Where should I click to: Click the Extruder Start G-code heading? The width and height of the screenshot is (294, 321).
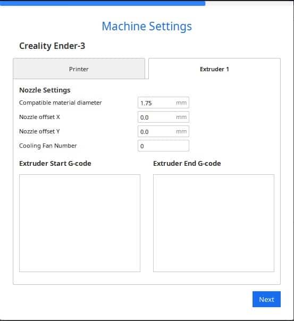pos(55,163)
